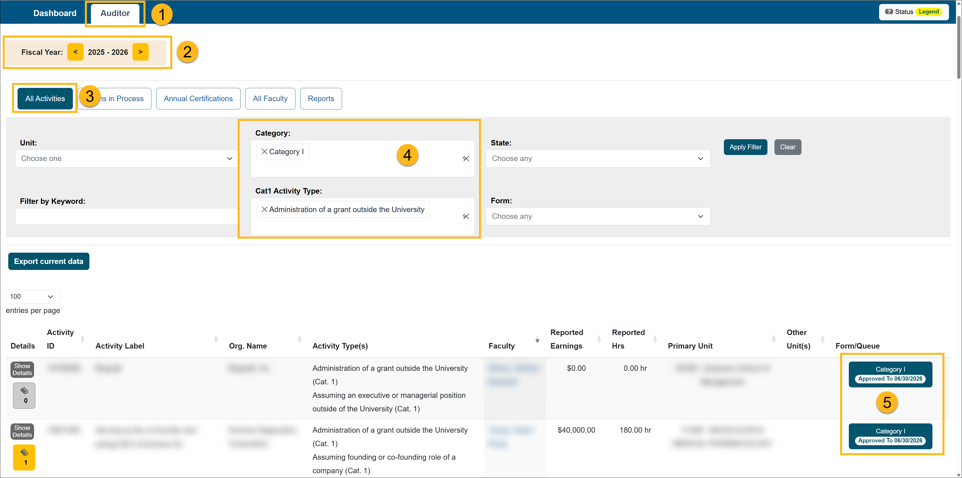The image size is (962, 478).
Task: Clear all selections in Cat1 Activity Type field
Action: click(466, 216)
